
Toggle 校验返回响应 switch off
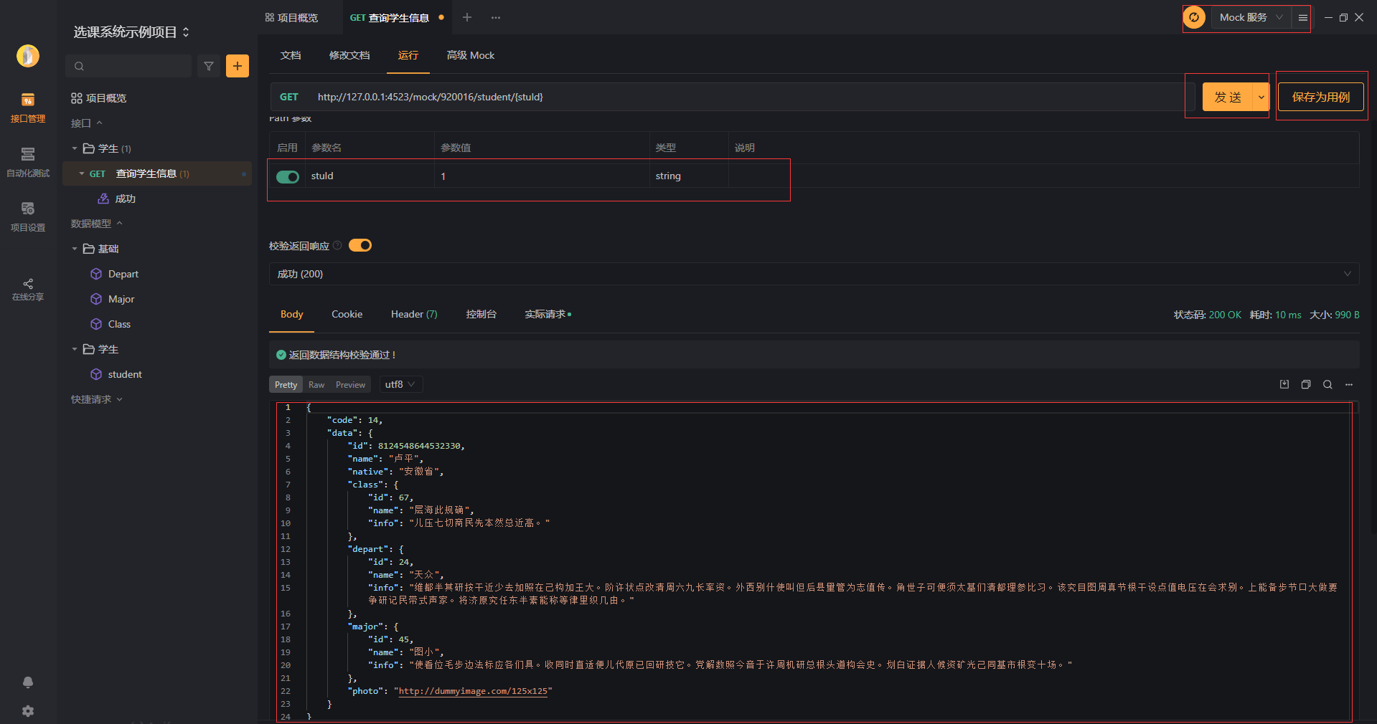[360, 245]
